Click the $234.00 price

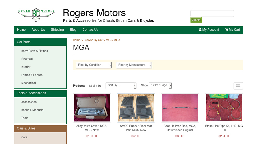(x=224, y=136)
